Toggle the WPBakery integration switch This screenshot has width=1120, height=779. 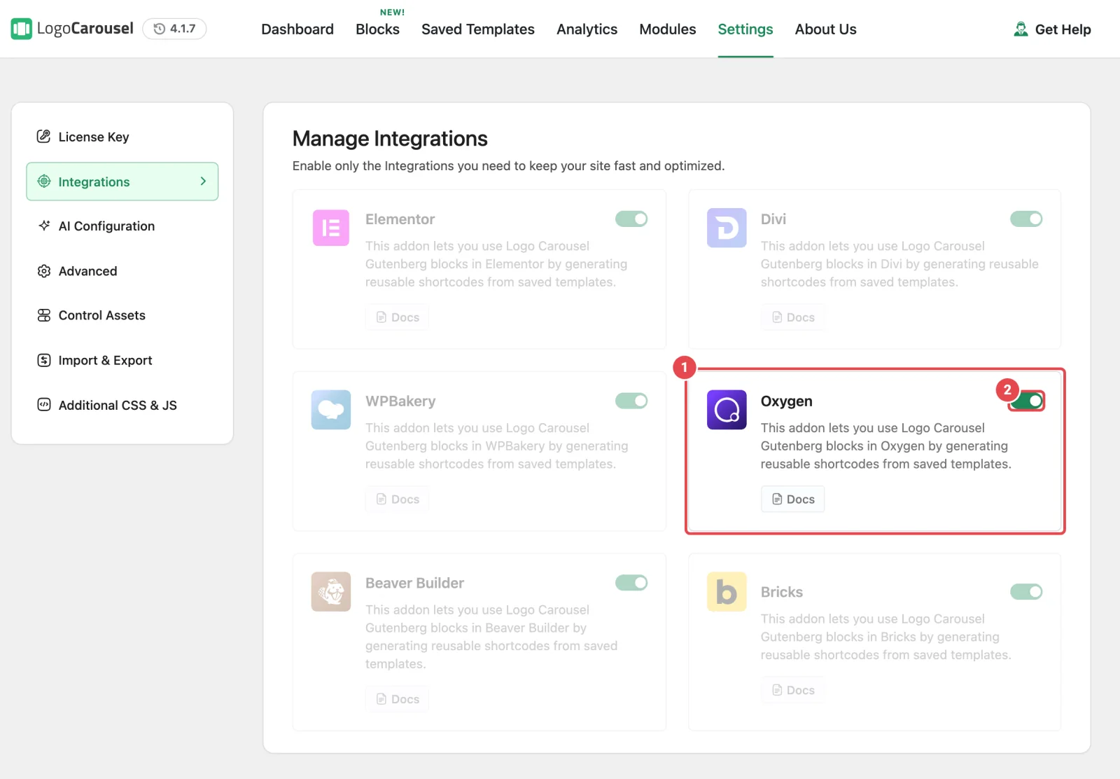pos(631,401)
